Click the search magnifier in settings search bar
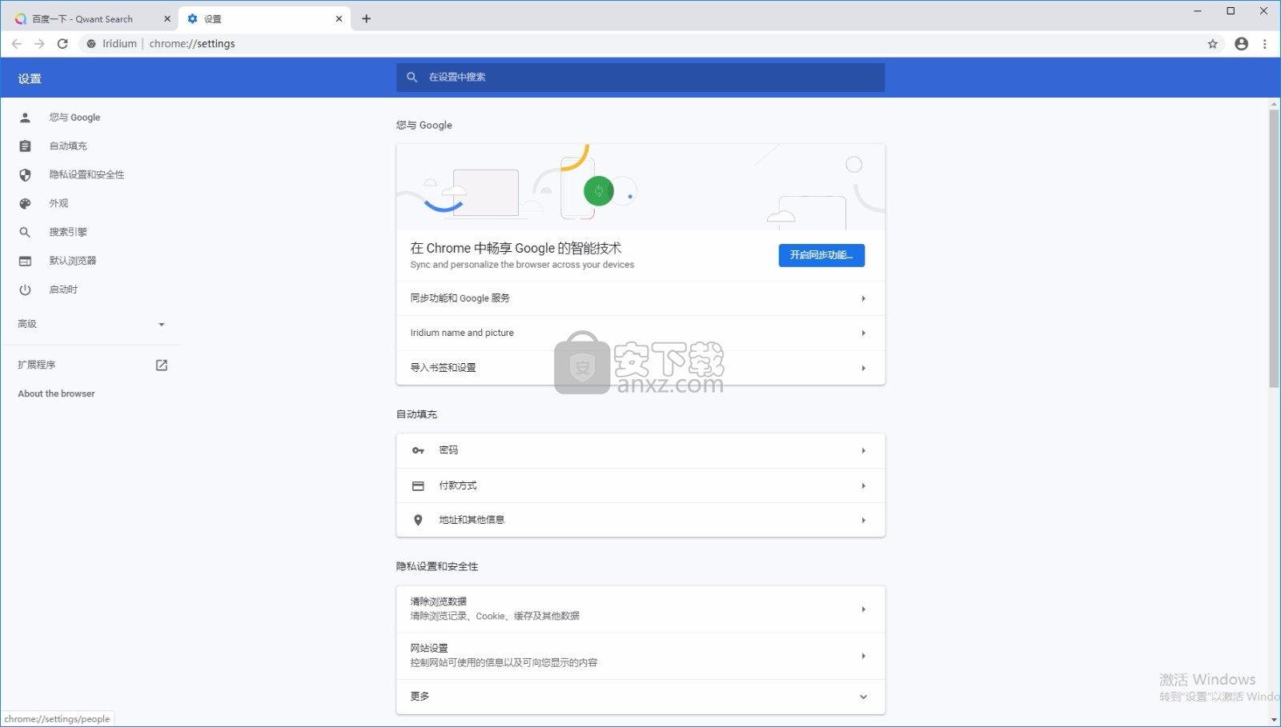This screenshot has height=727, width=1281. pyautogui.click(x=412, y=77)
